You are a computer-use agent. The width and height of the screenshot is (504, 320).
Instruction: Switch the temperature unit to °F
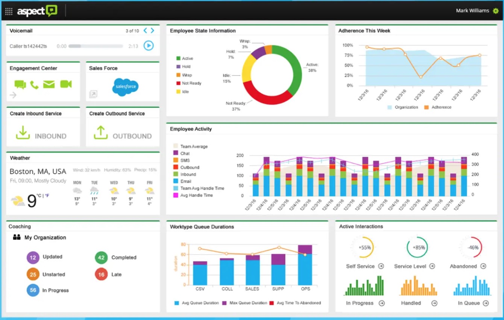click(x=47, y=196)
